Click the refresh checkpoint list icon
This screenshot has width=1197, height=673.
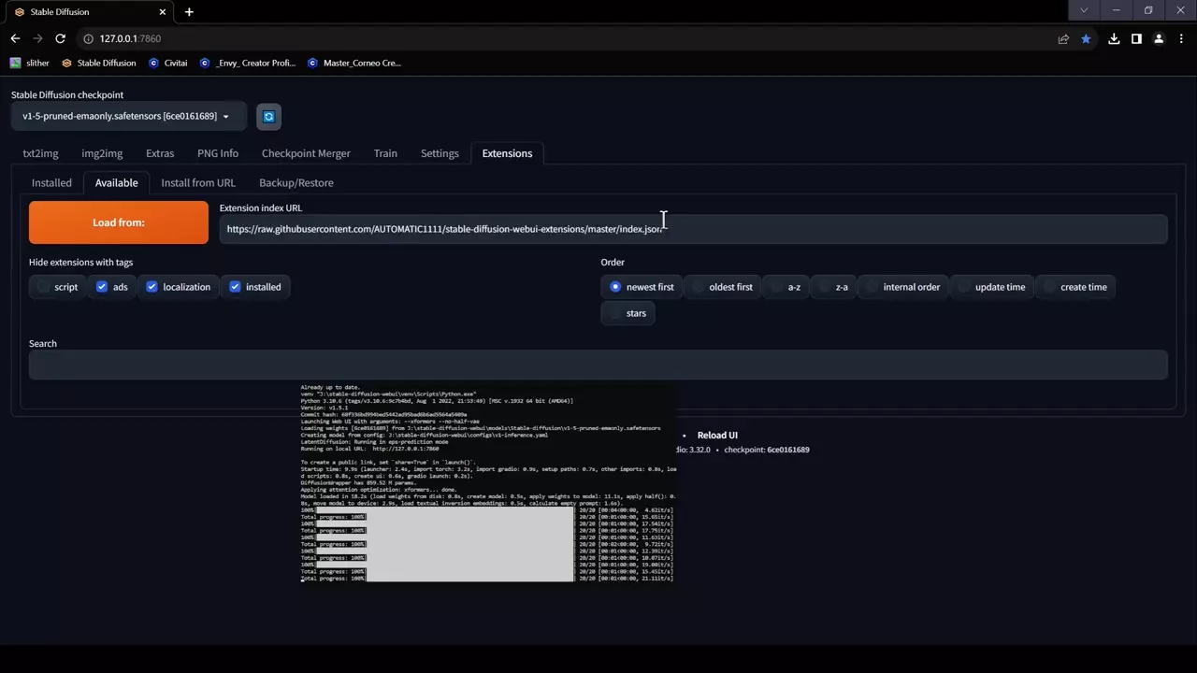coord(268,117)
